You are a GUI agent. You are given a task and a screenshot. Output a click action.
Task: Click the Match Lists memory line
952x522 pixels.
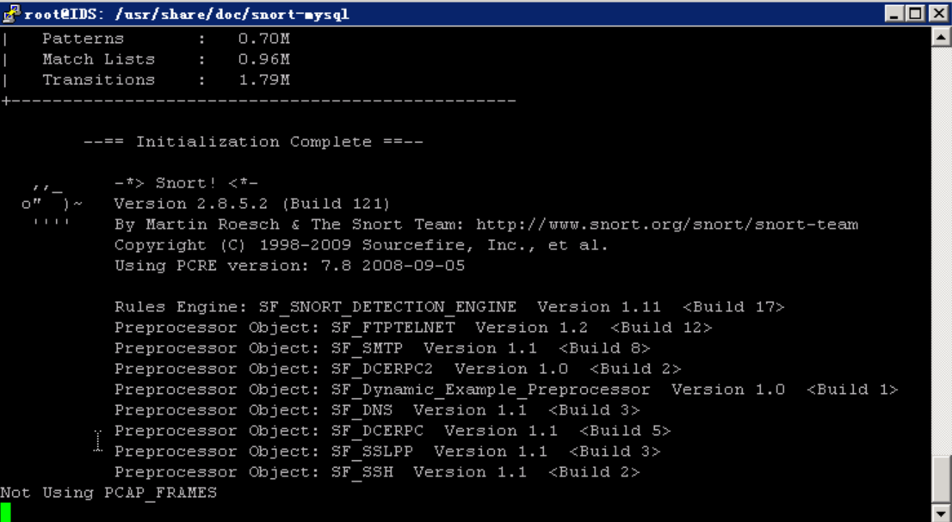[x=146, y=59]
